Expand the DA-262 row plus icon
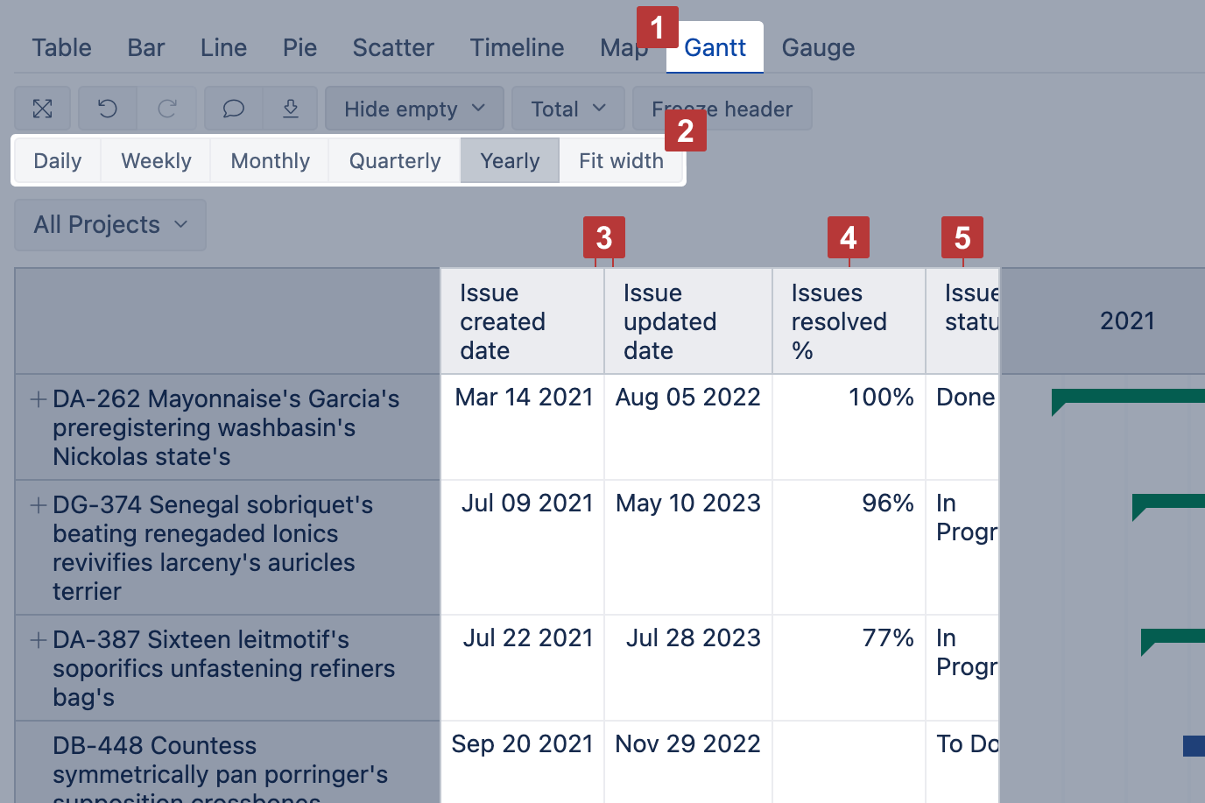 [x=39, y=399]
